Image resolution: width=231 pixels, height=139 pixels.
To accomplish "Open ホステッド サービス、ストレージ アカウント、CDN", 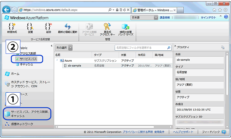I will point(27,84).
